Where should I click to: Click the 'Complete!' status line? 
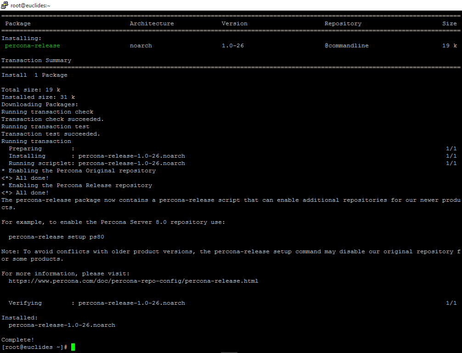(x=18, y=340)
